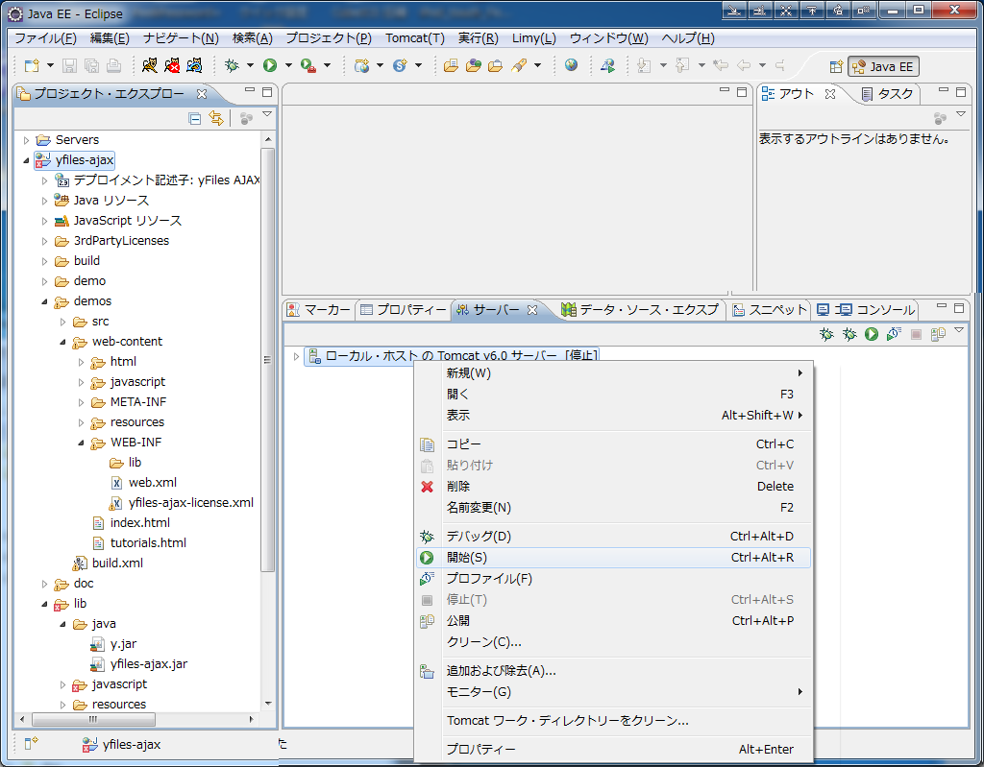Open the Tomcat(T) menu in menu bar

click(414, 38)
